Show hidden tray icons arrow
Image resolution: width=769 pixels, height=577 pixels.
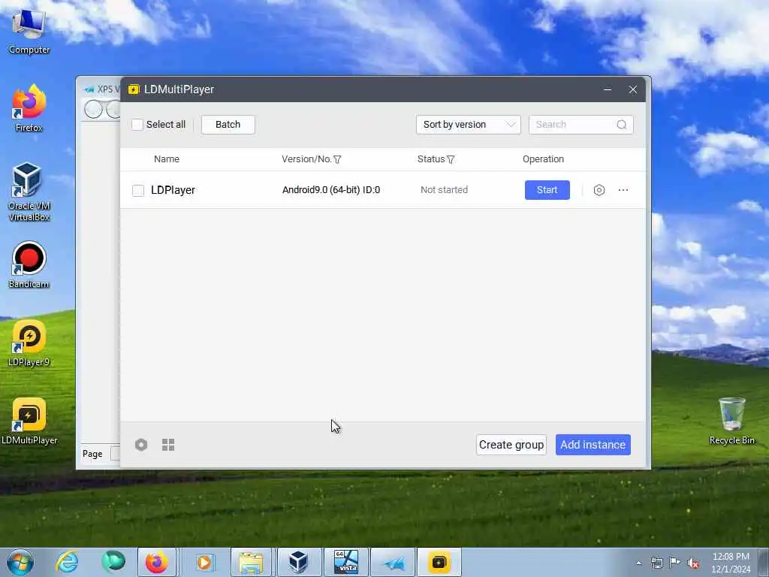(638, 563)
